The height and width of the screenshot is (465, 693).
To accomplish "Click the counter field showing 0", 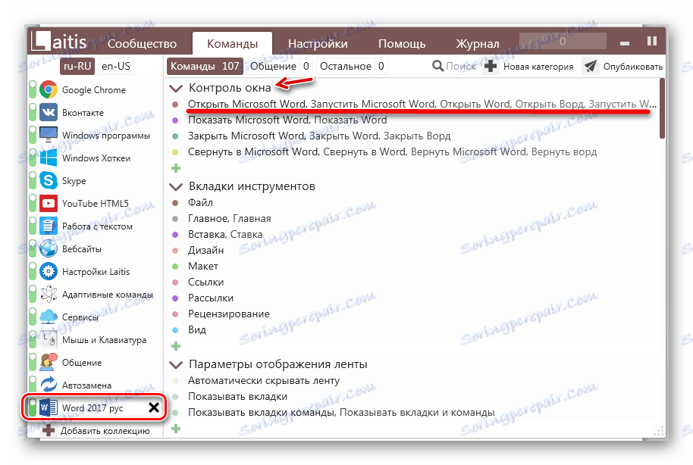I will point(563,41).
